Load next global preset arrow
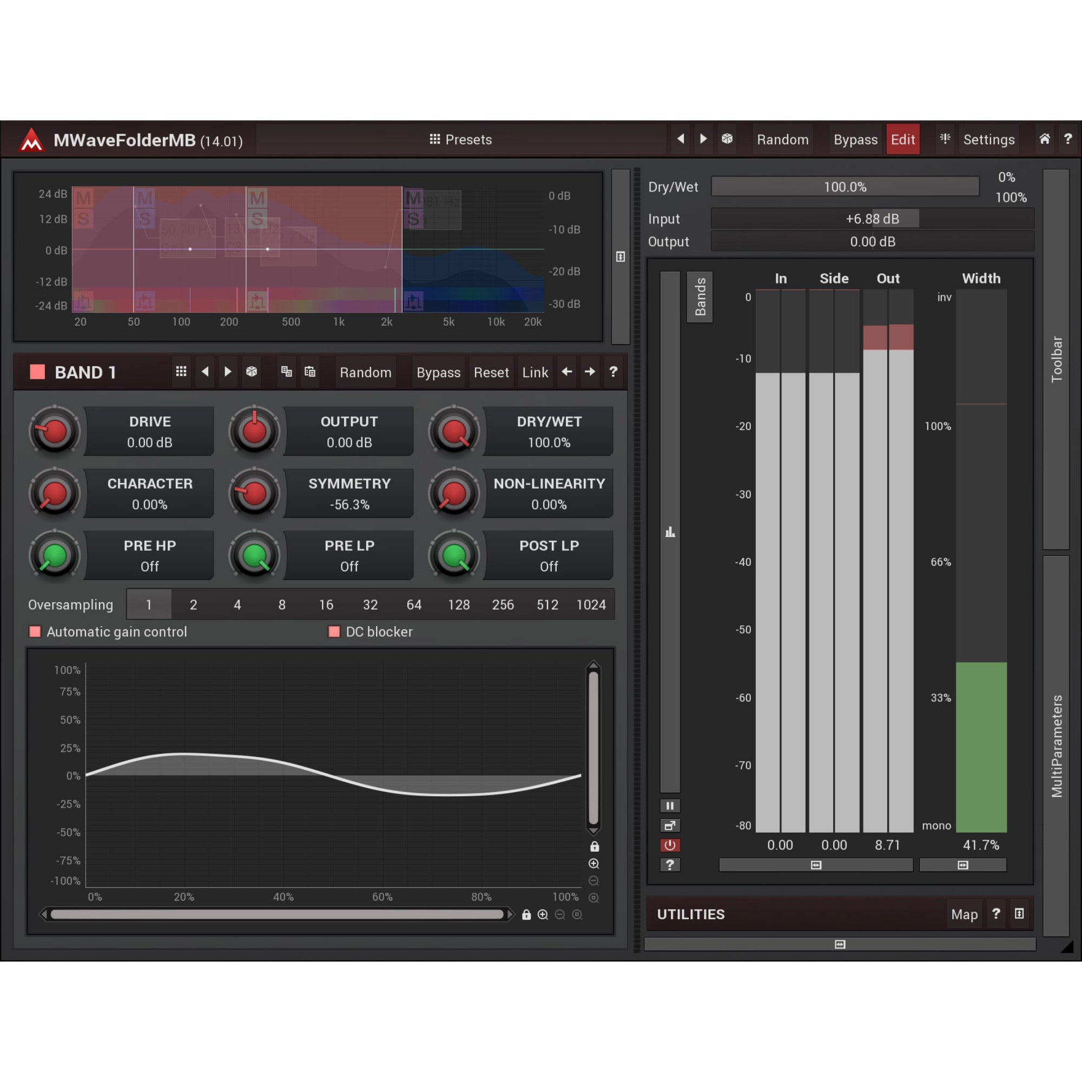 tap(703, 139)
